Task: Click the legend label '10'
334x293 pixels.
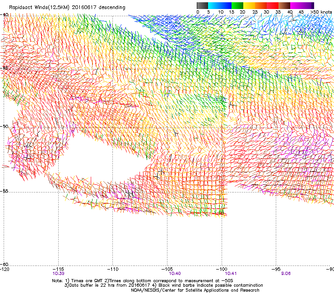Action: [221, 12]
